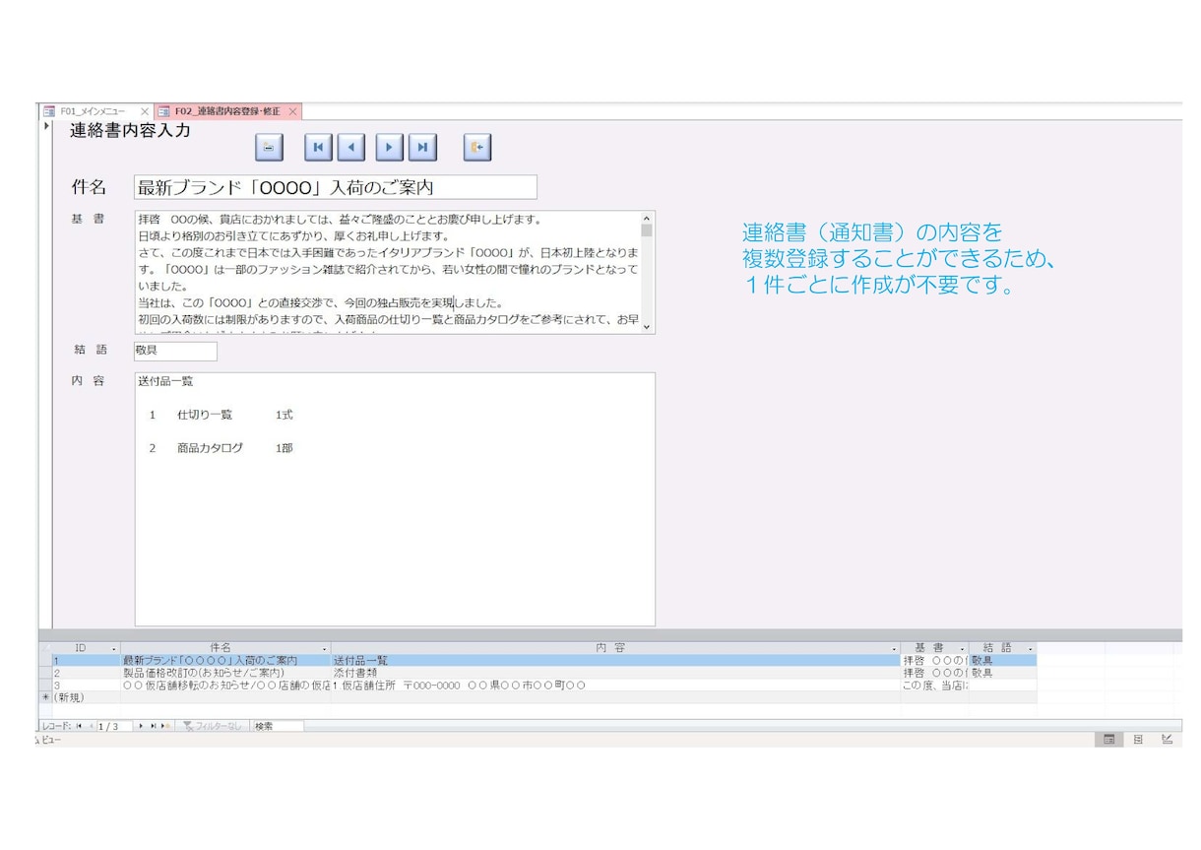
Task: Click into the 件名 title input field
Action: pyautogui.click(x=336, y=187)
